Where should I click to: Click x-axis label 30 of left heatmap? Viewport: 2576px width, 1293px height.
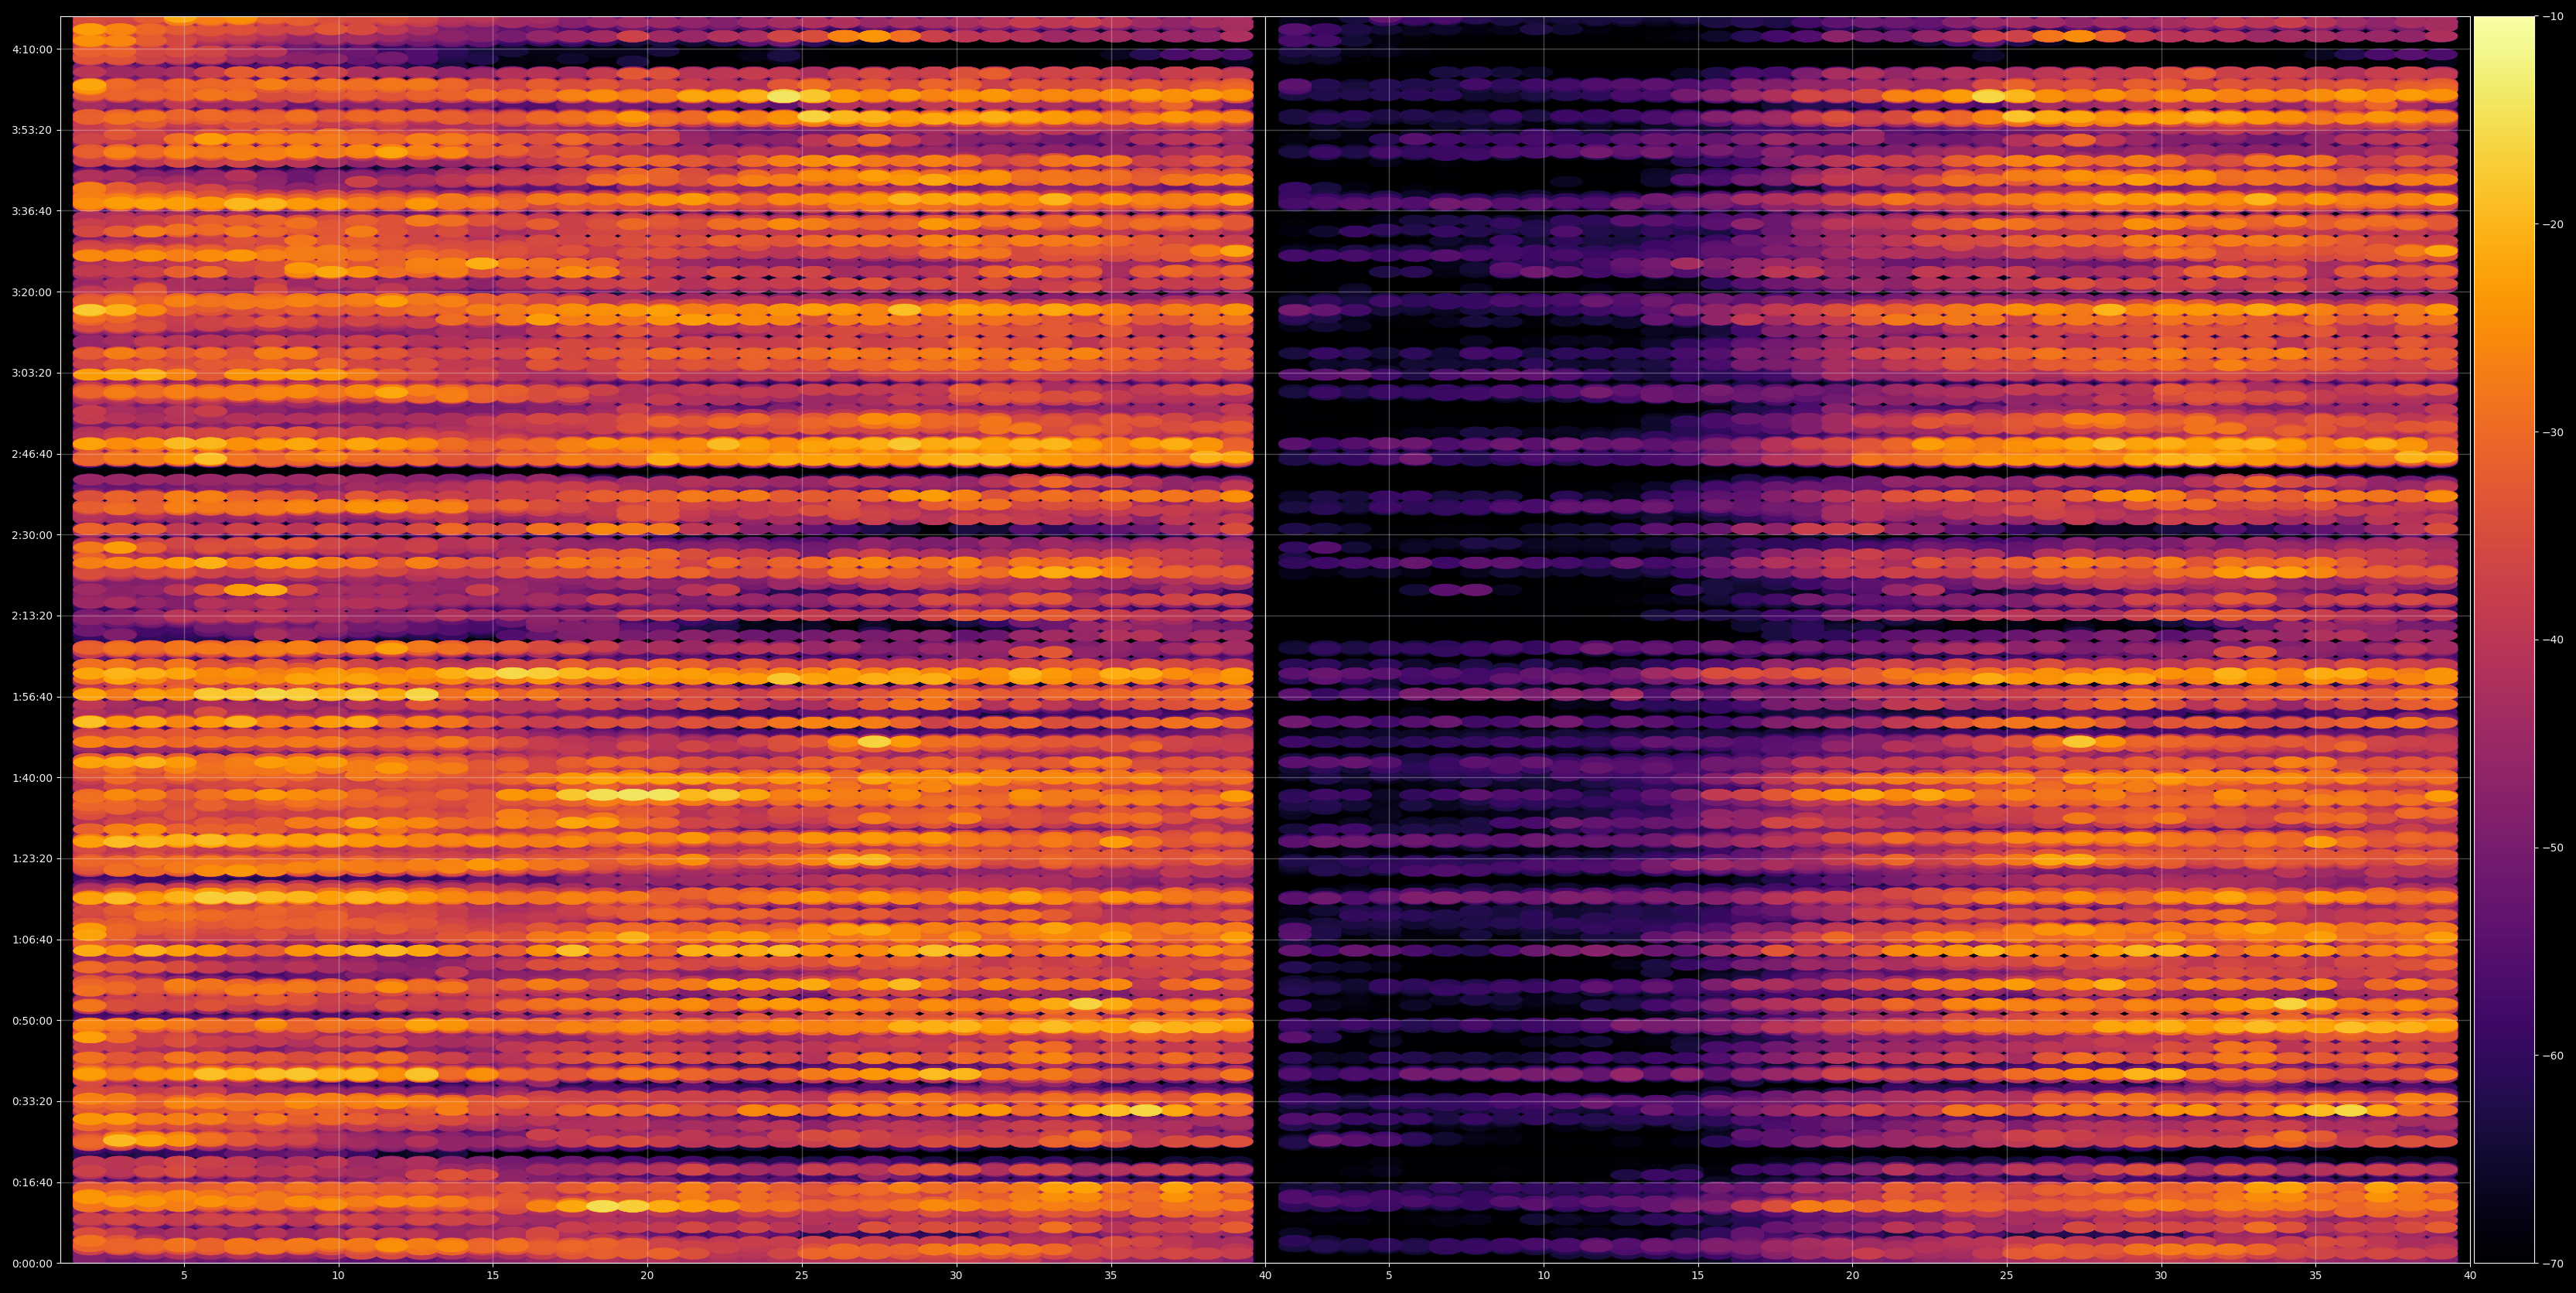pos(956,1276)
